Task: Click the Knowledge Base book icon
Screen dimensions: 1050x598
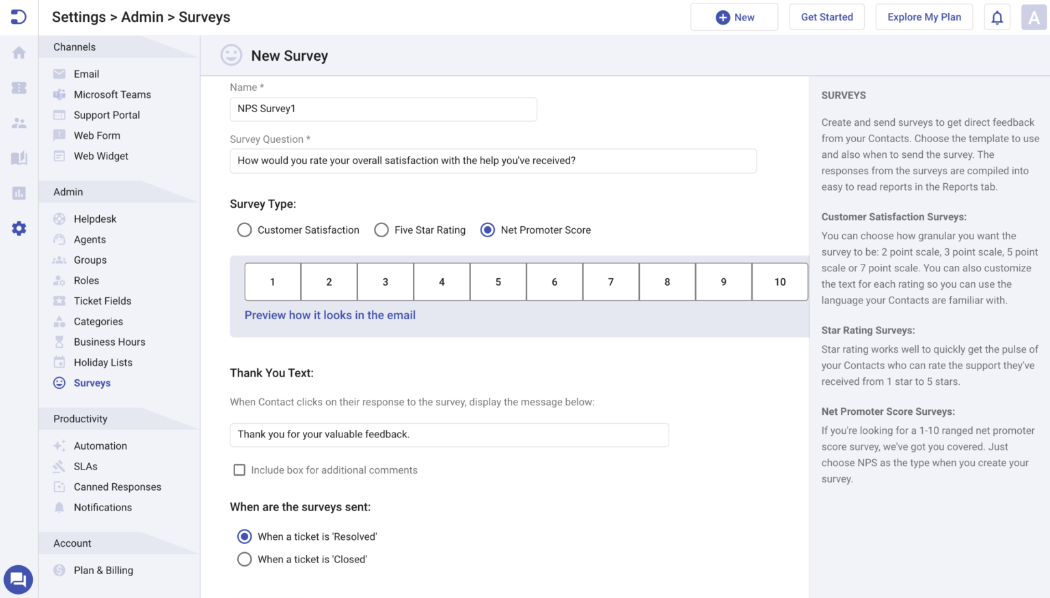Action: click(18, 158)
